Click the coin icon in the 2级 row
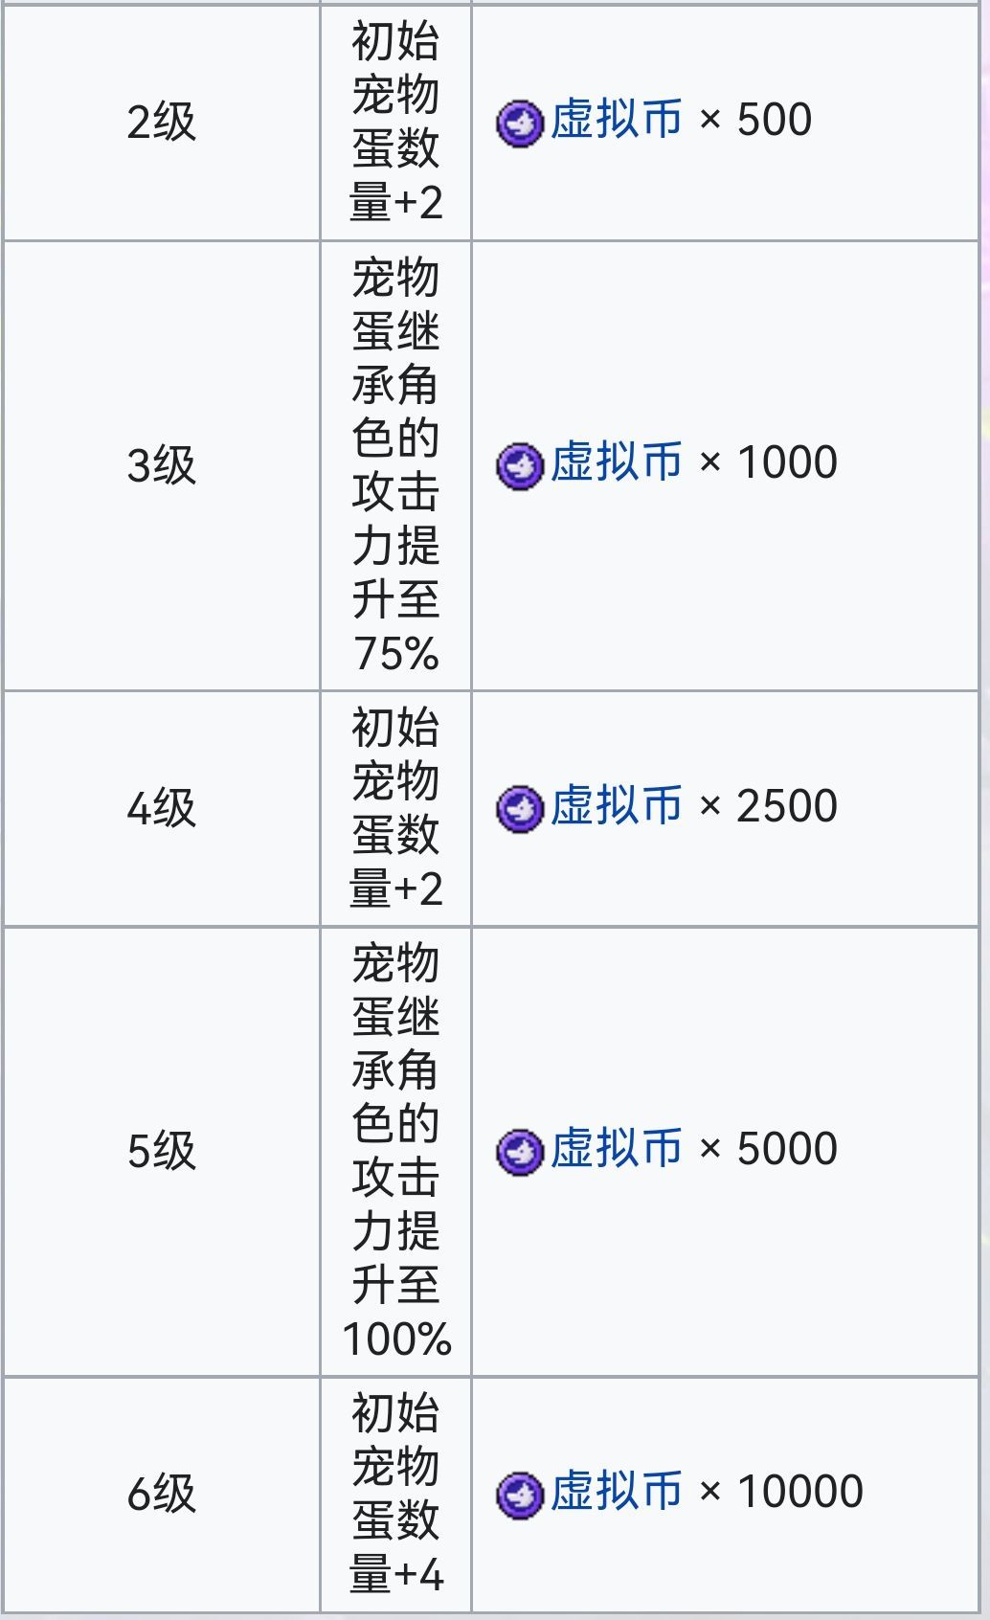990x1620 pixels. click(x=520, y=123)
